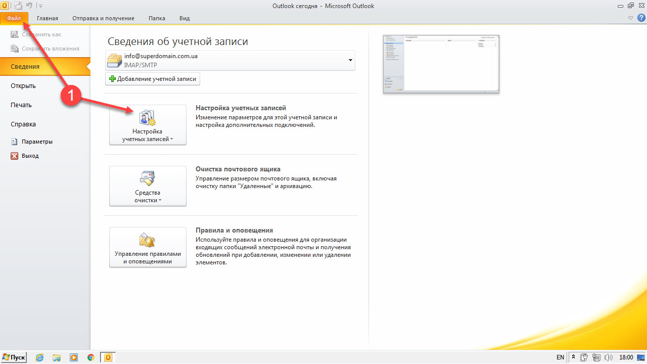Click the Send/Receive quick access icon
The image size is (647, 364).
18,6
